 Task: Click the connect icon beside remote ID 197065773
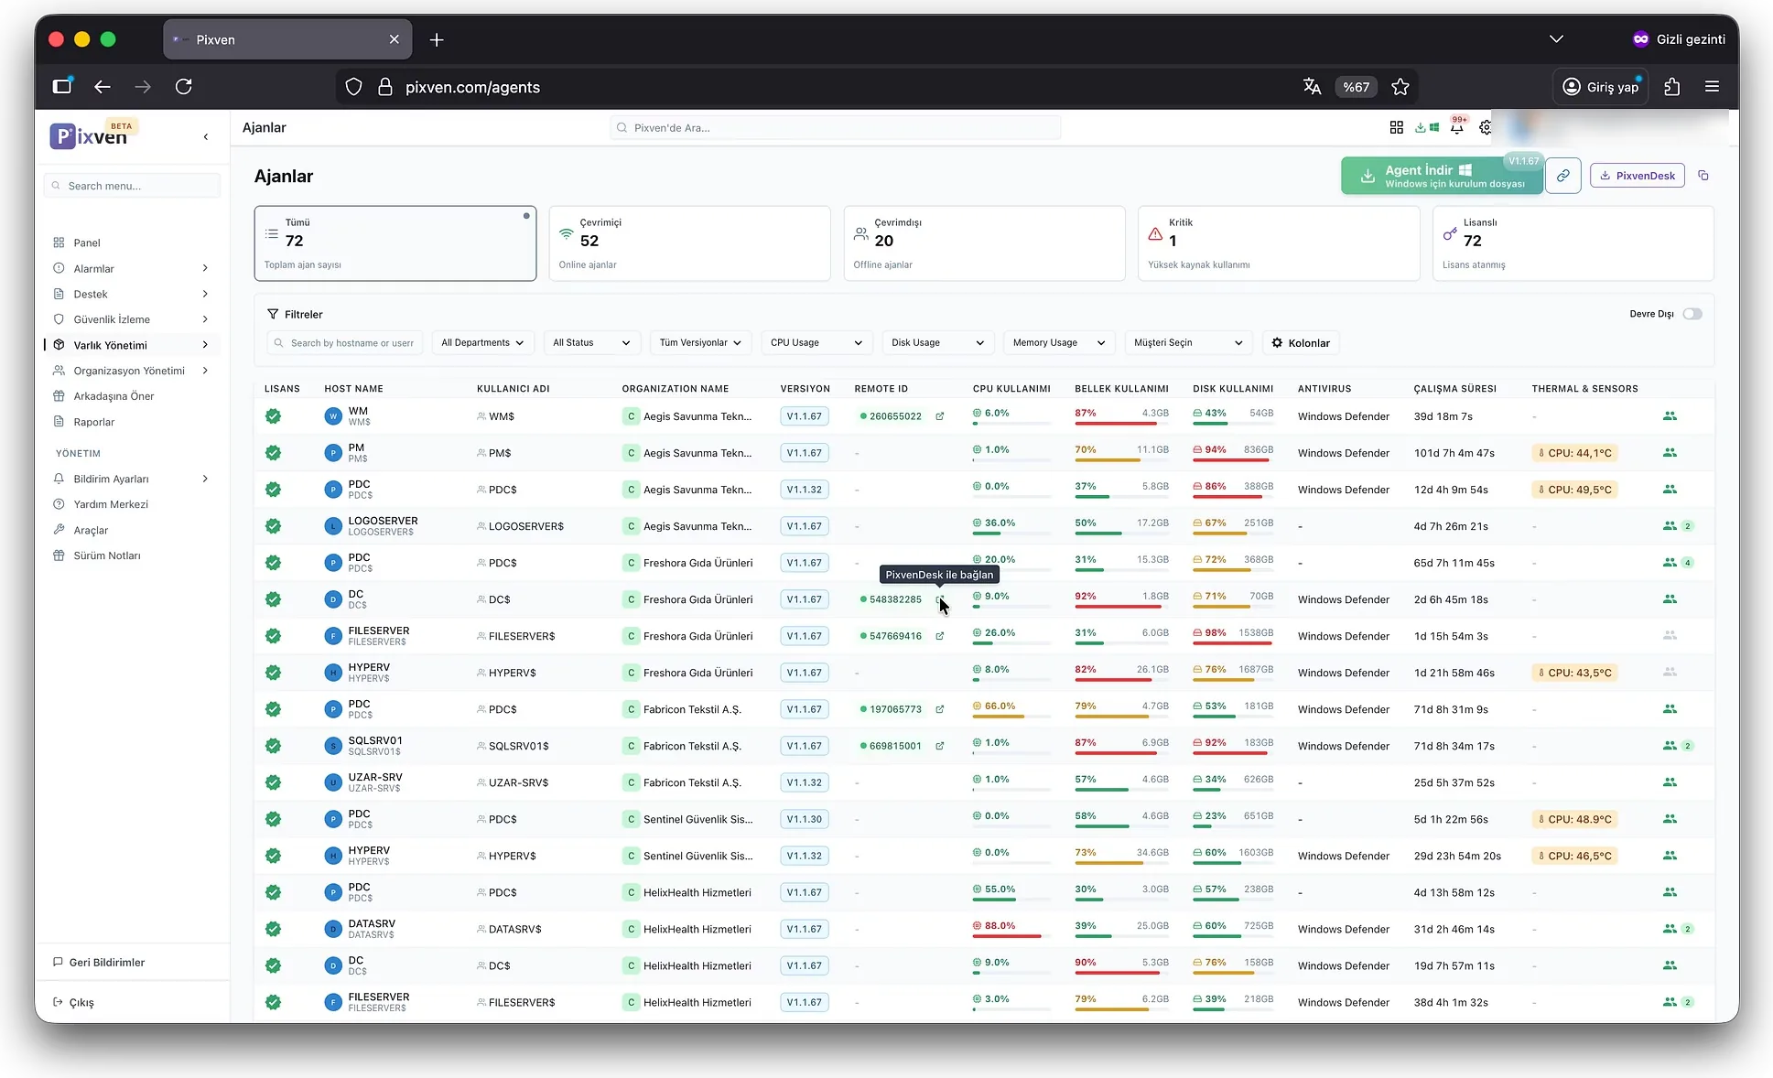(939, 709)
